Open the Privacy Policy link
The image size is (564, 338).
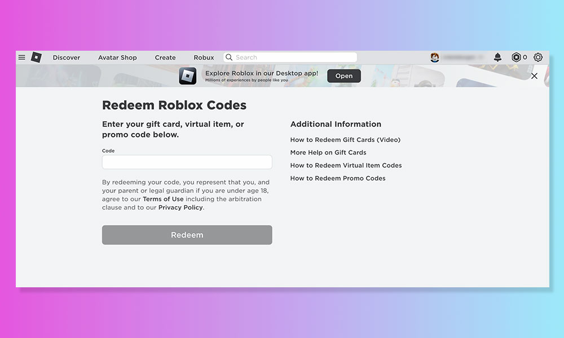tap(180, 207)
